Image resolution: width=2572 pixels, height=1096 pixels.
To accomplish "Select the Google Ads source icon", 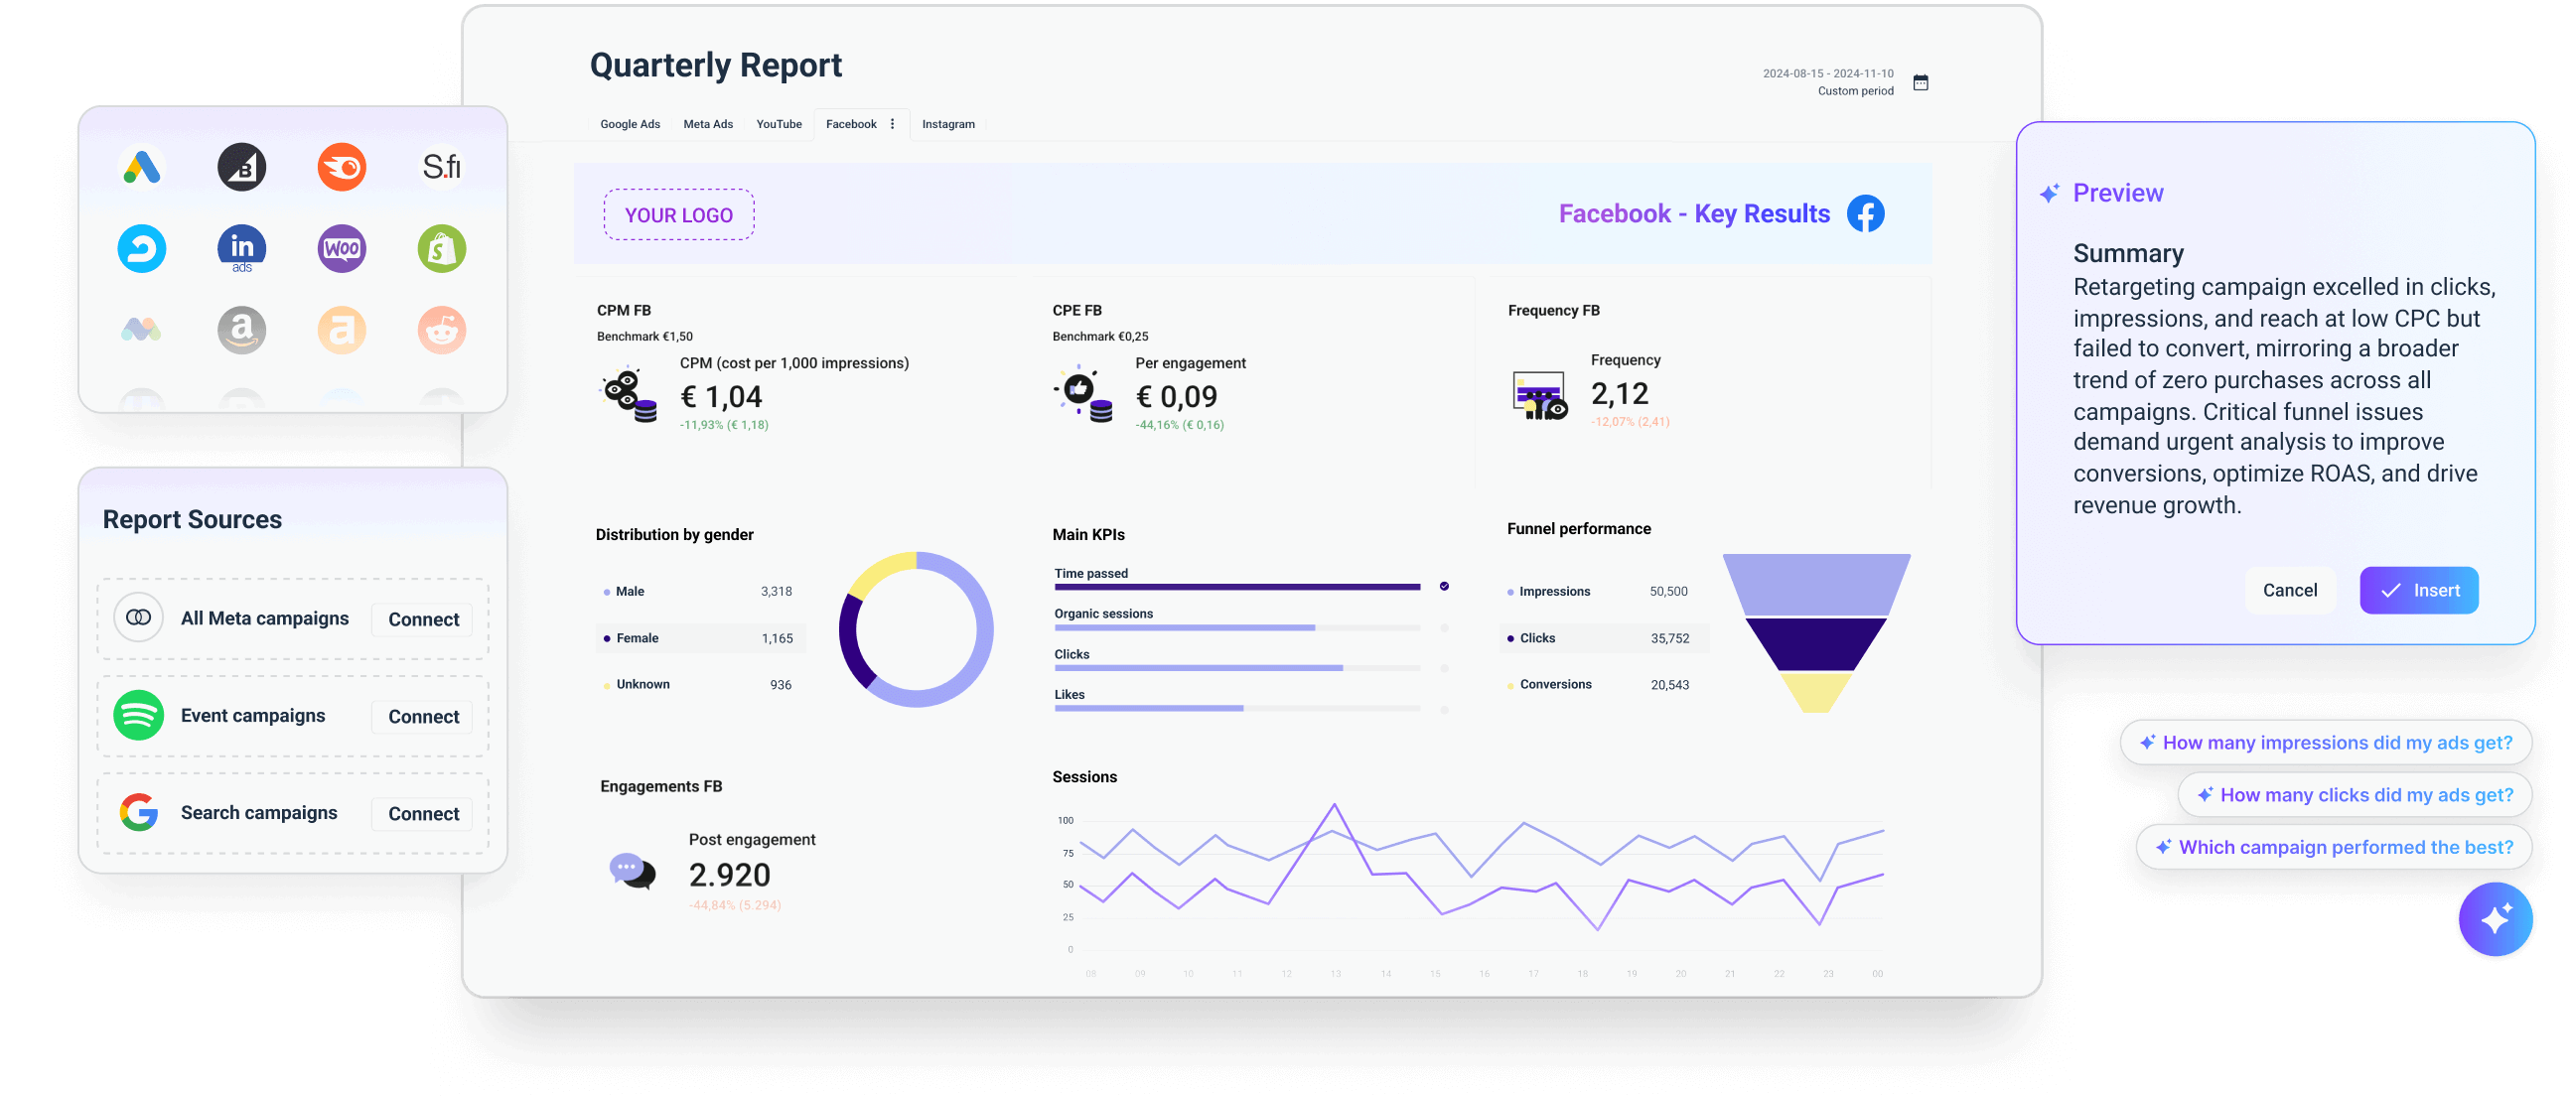I will [142, 167].
